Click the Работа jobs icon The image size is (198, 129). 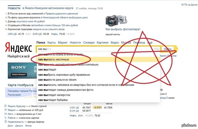point(5,118)
